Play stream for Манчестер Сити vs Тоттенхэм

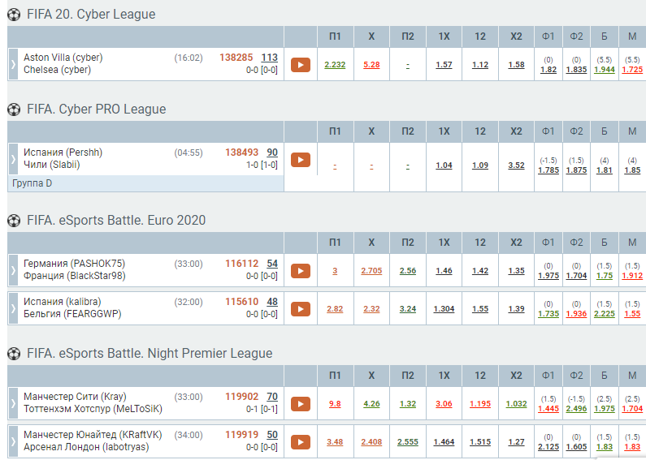coord(301,404)
